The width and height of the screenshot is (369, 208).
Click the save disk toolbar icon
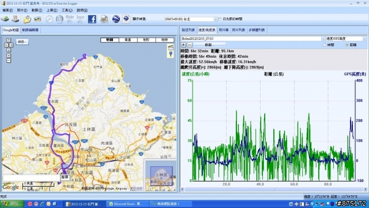pos(59,19)
